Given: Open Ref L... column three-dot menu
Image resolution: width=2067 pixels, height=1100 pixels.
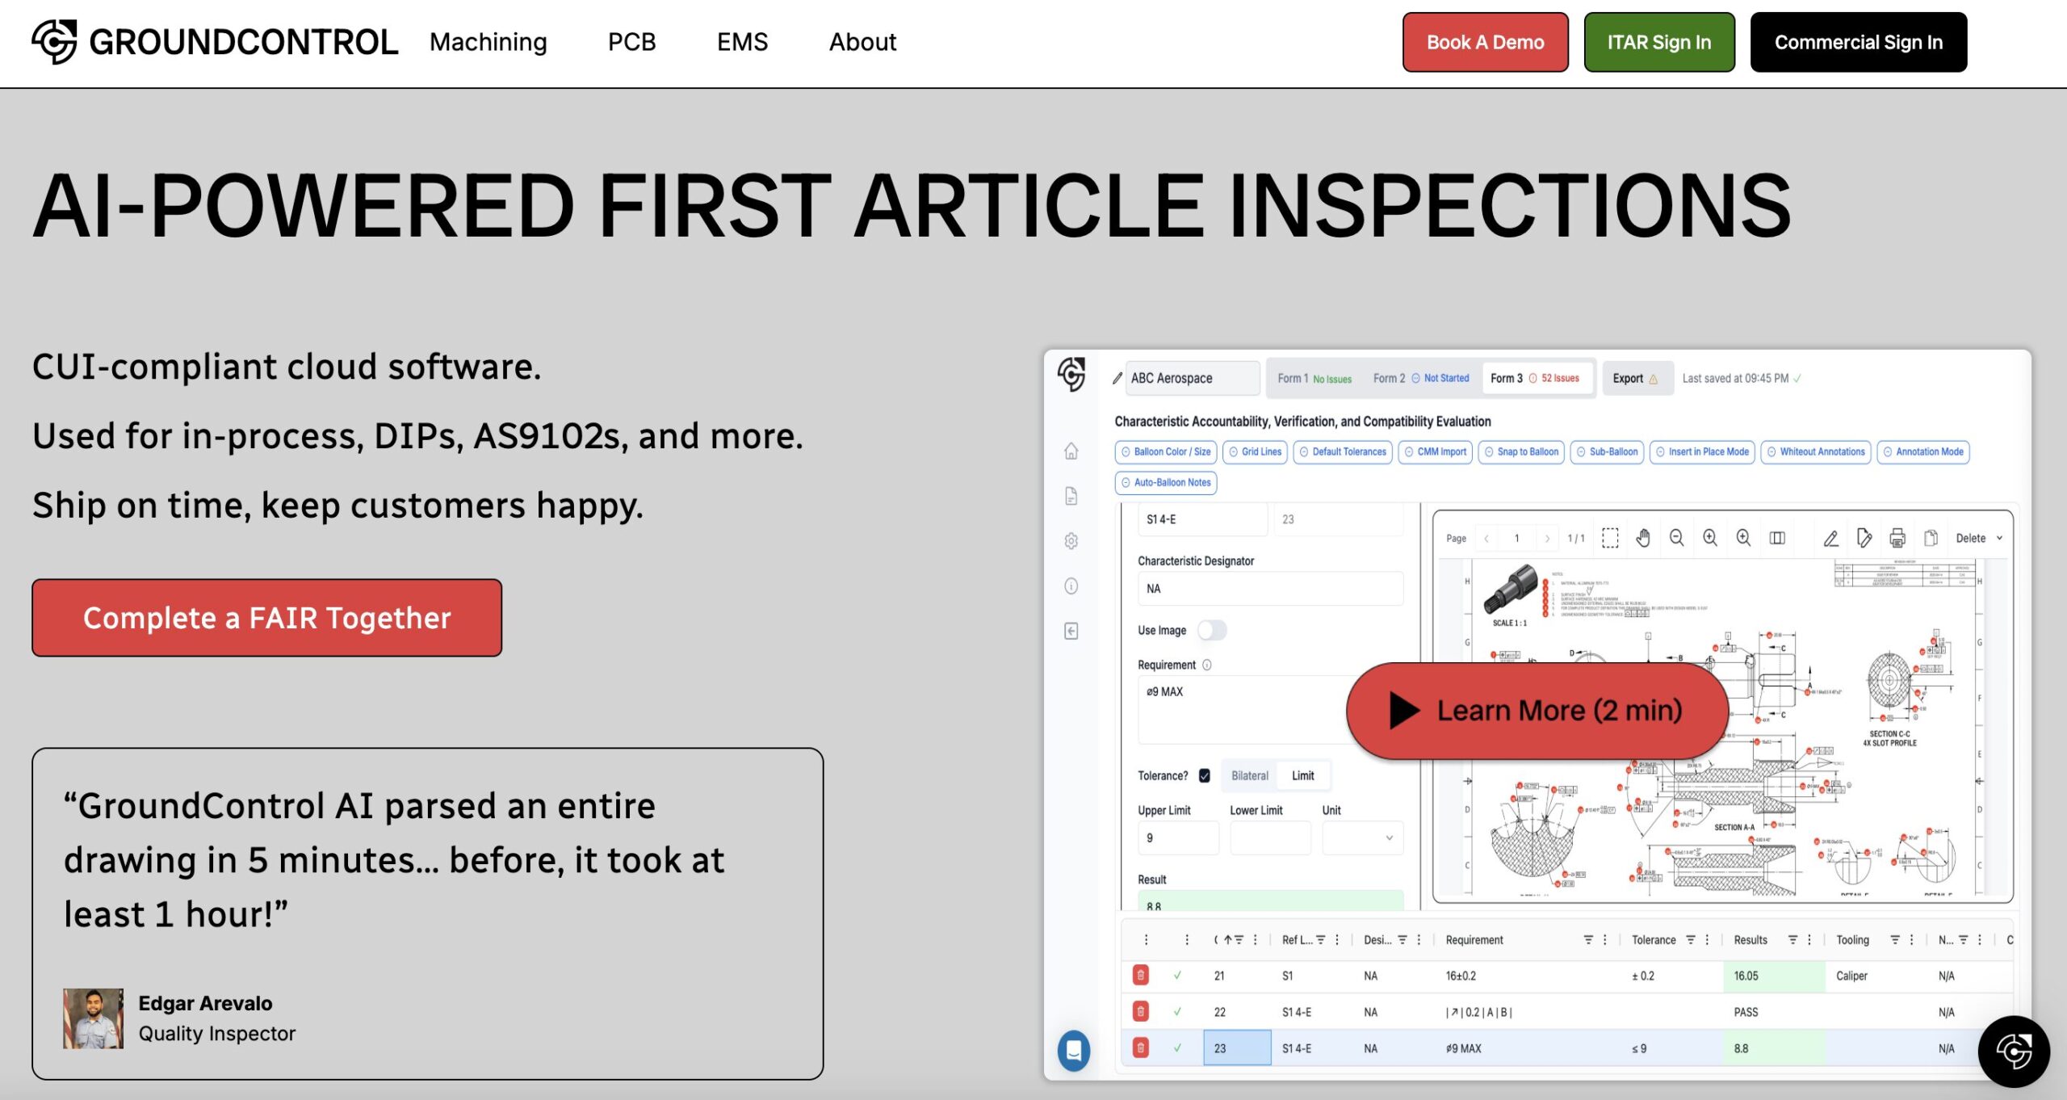Looking at the screenshot, I should 1337,940.
